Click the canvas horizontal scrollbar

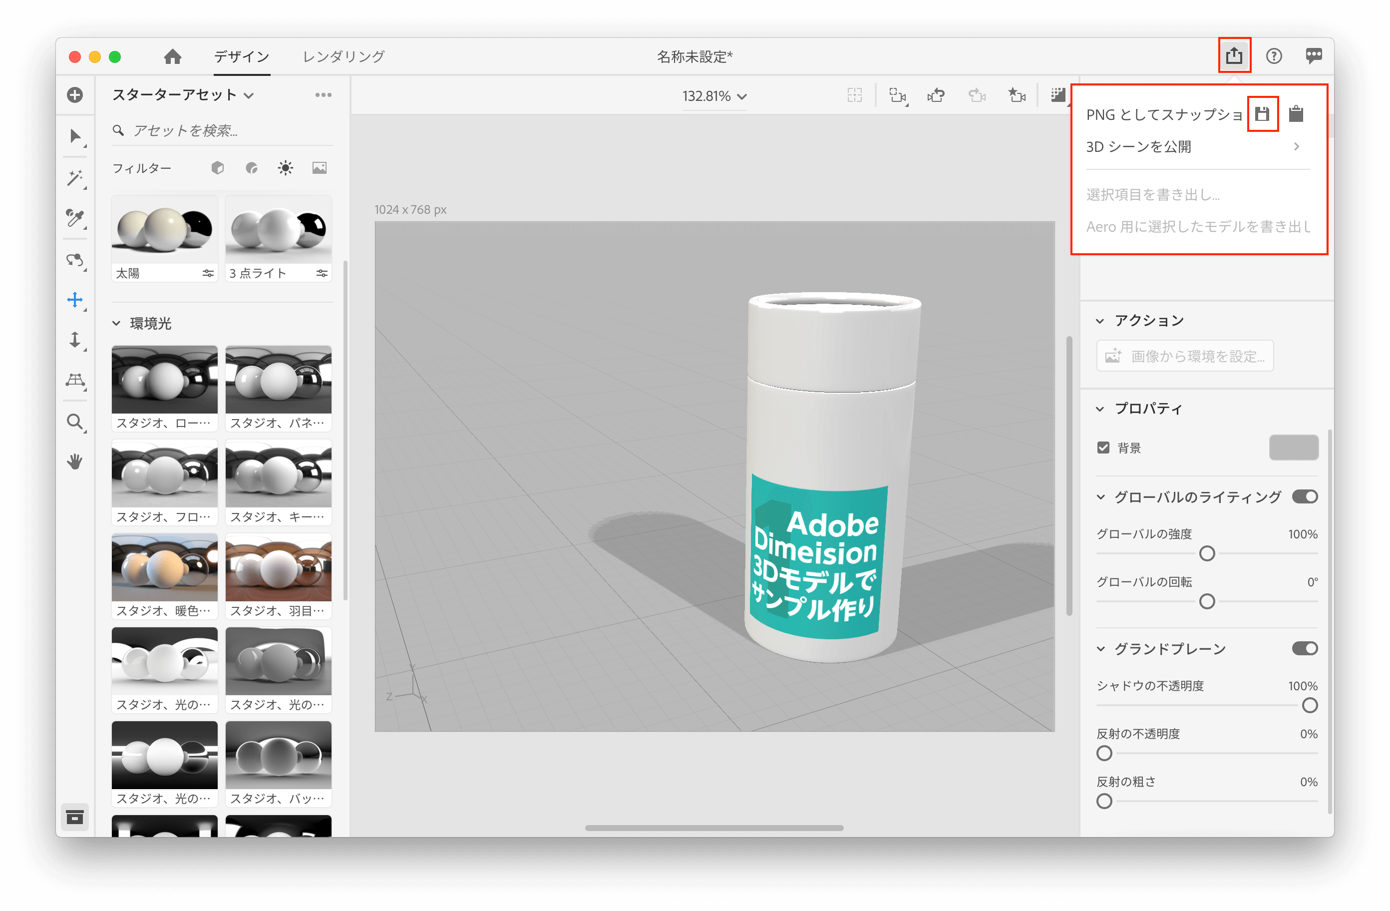tap(713, 828)
